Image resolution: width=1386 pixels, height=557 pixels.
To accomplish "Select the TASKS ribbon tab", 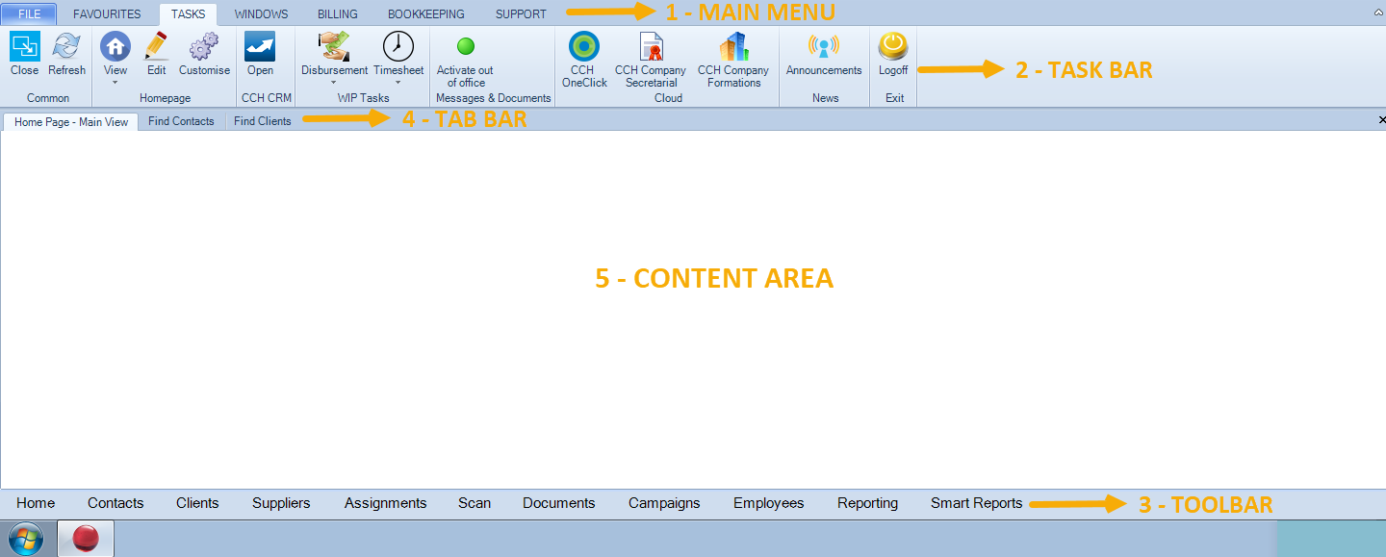I will [188, 14].
